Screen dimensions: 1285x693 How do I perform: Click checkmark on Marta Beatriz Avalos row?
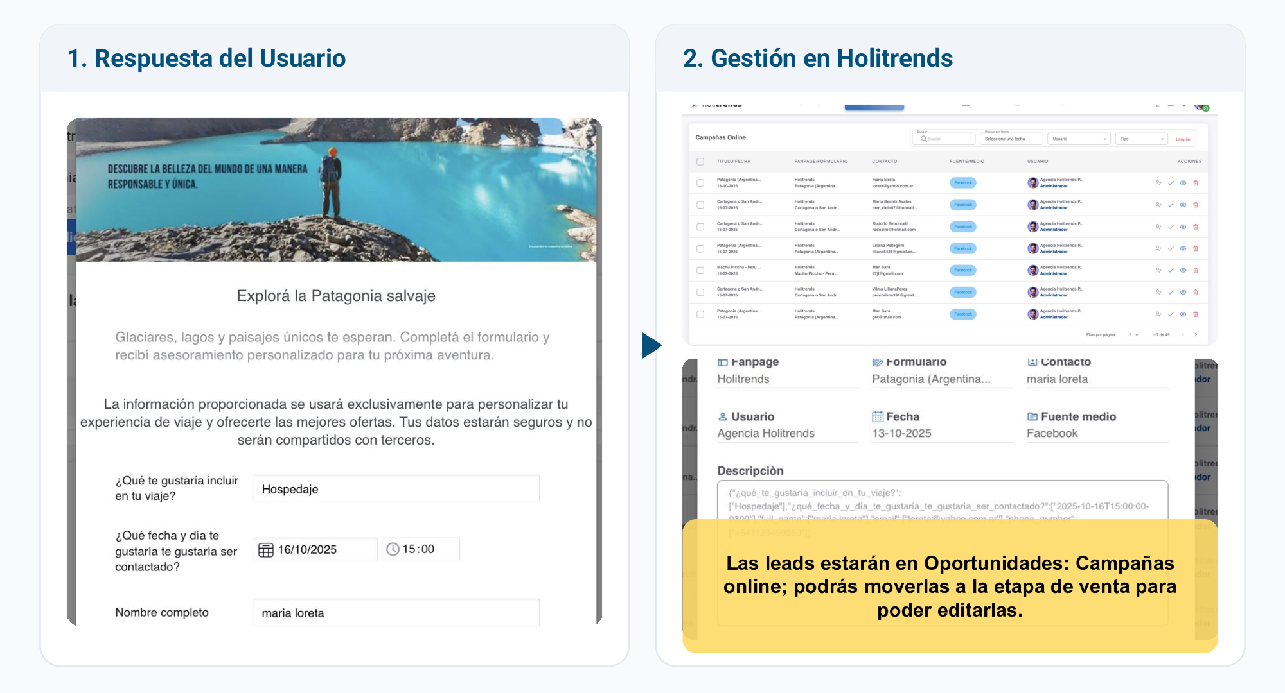[x=1171, y=205]
